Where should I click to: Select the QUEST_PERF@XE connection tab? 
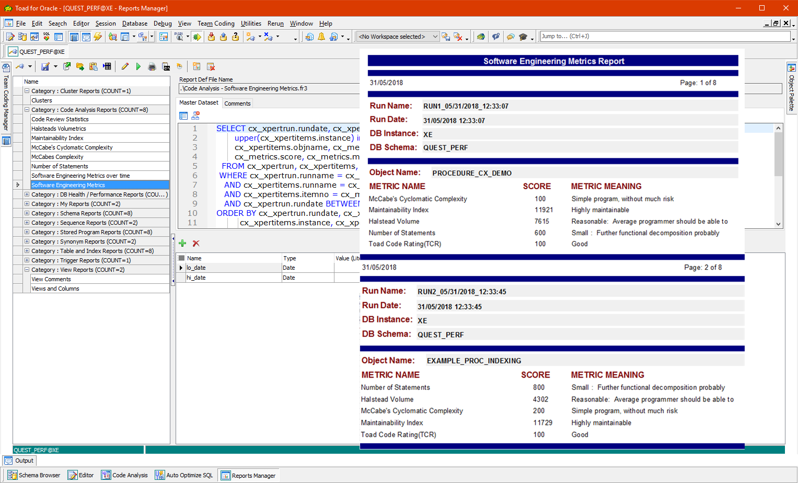[x=37, y=52]
